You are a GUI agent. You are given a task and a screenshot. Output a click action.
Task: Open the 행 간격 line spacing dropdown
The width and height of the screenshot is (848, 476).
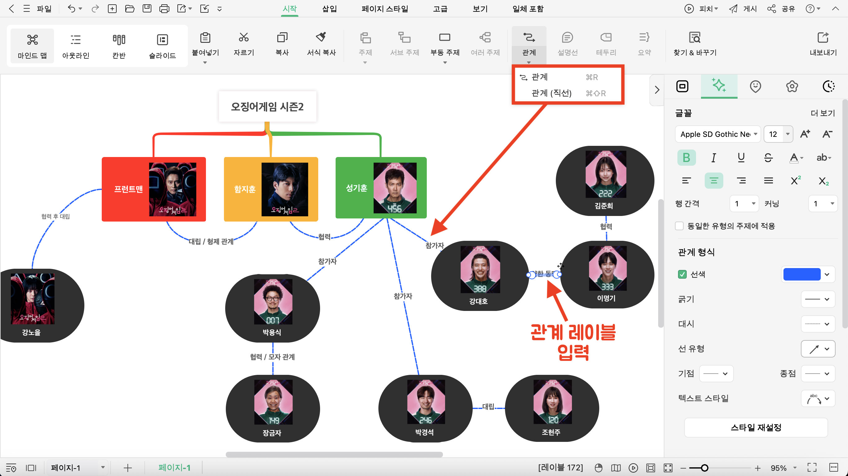pos(744,204)
